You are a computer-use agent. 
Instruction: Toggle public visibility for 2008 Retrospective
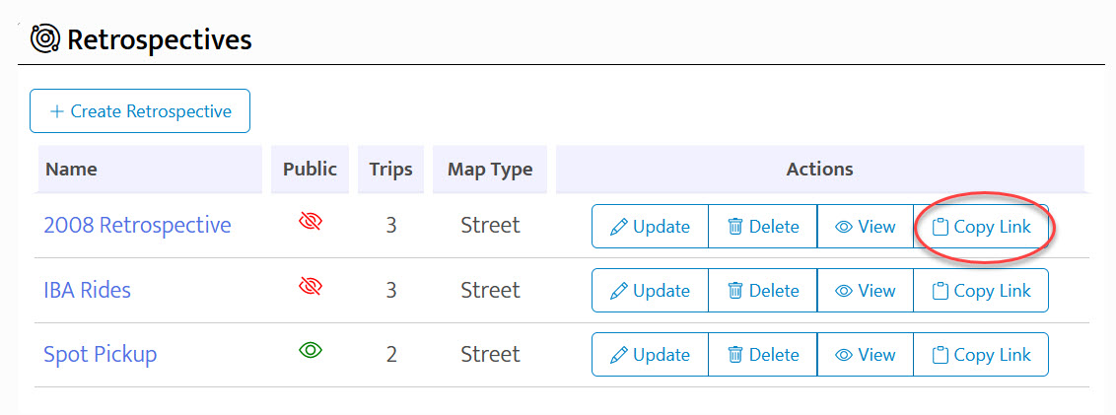point(311,224)
